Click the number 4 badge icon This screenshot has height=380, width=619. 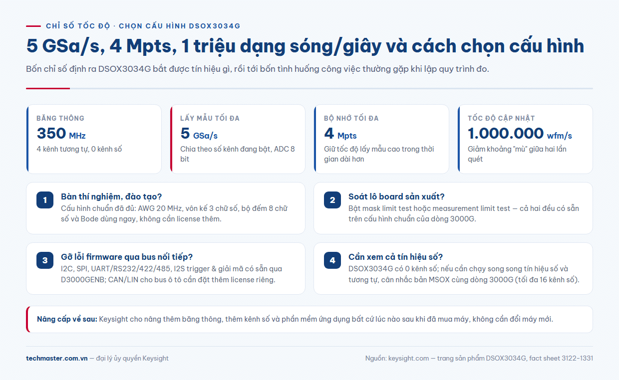click(x=332, y=260)
